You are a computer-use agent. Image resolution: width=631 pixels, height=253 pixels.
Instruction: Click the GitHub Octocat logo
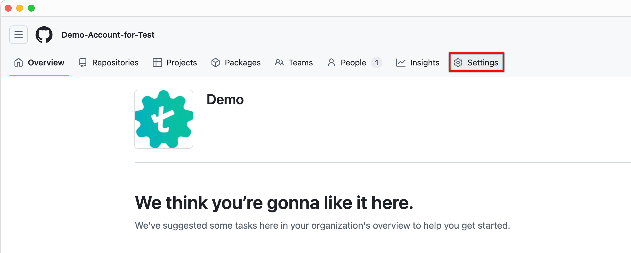(x=44, y=35)
